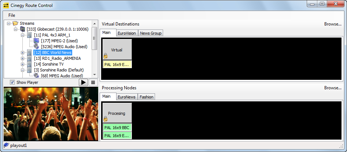
Task: Click the [5236] MPEG Audio speaker icon
Action: click(36, 47)
